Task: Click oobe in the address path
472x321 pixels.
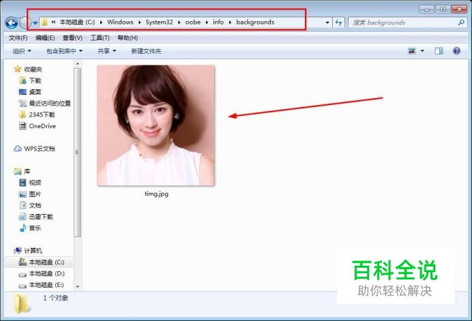Action: point(193,22)
